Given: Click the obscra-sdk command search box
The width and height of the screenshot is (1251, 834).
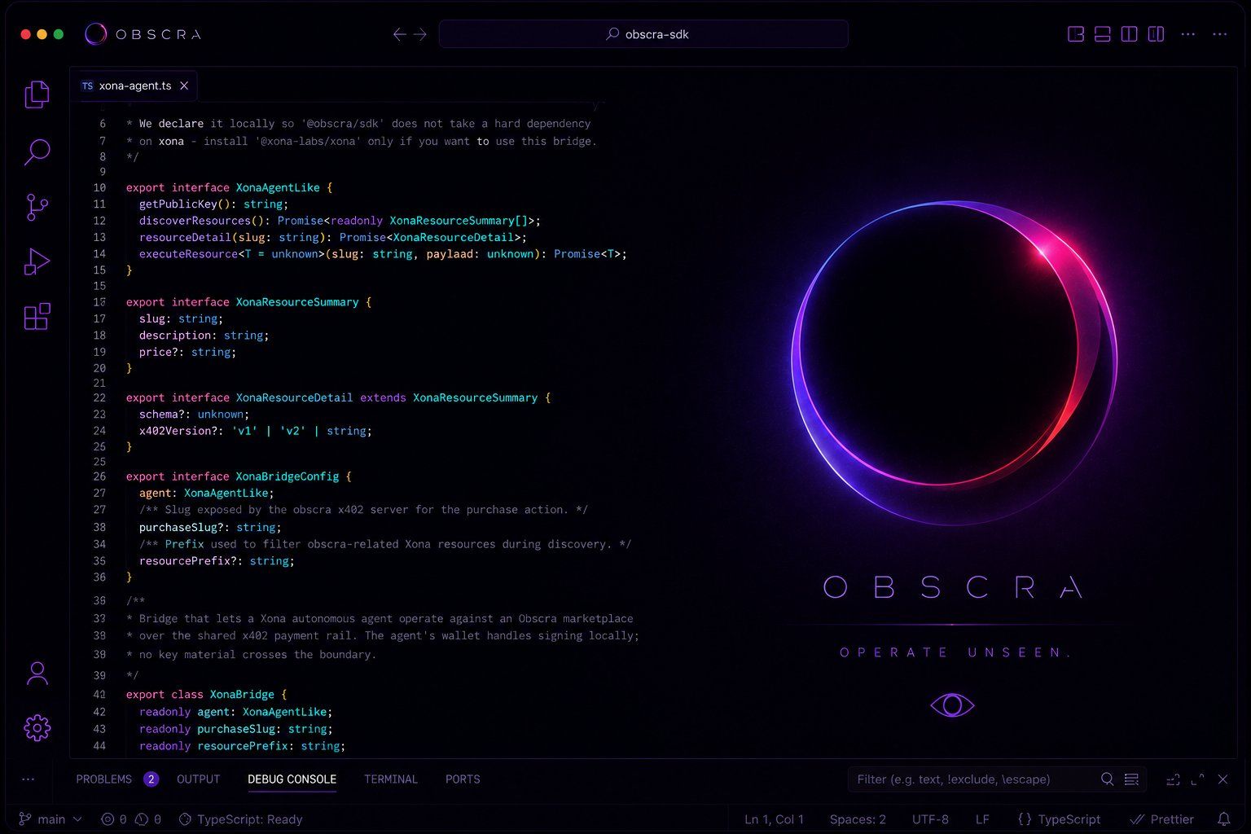Looking at the screenshot, I should pyautogui.click(x=643, y=34).
